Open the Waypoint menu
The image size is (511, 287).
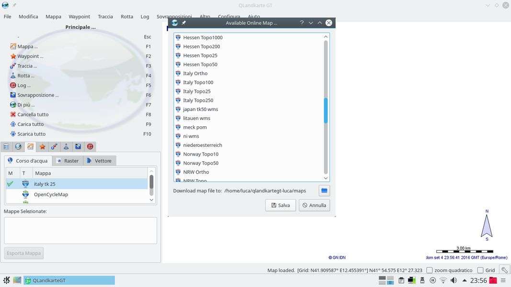(79, 16)
